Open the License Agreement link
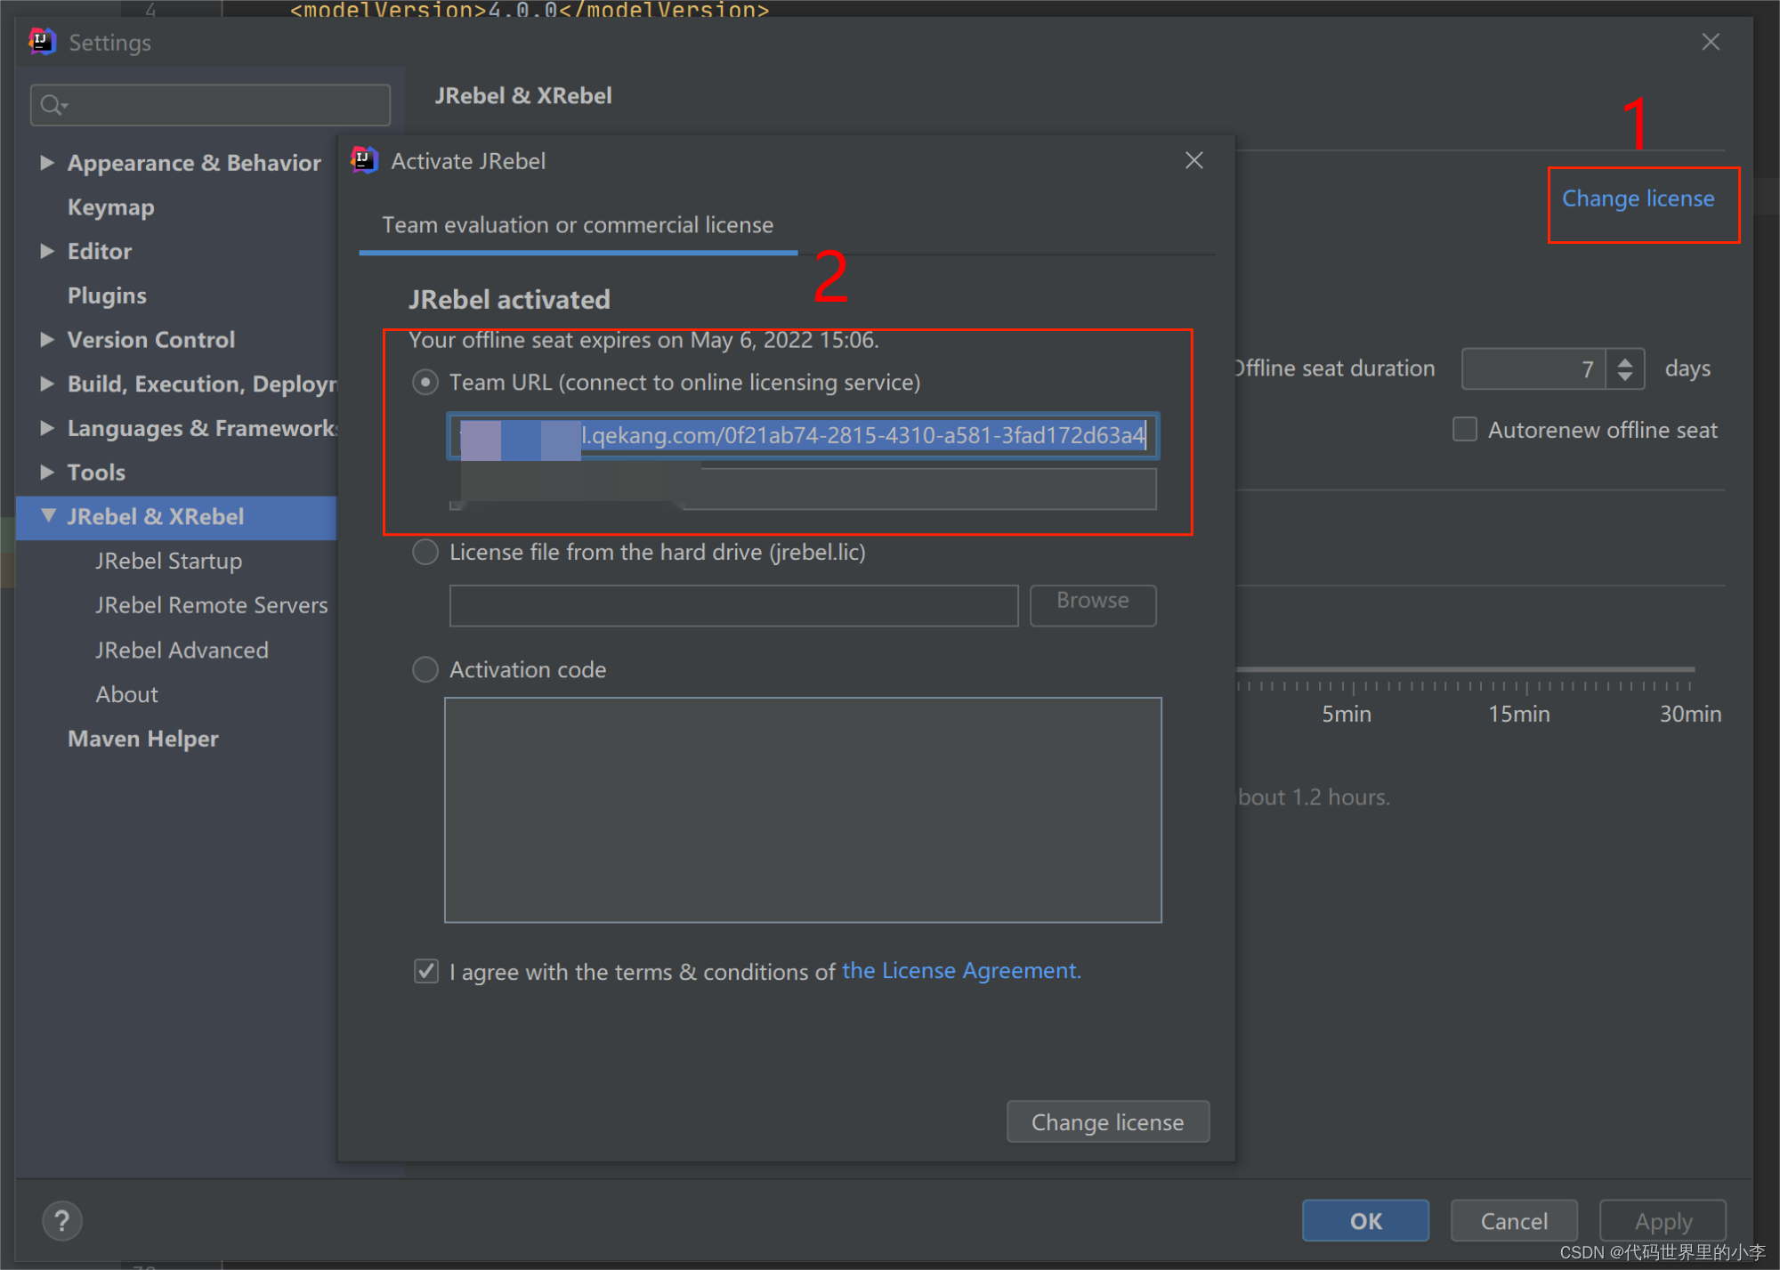 [961, 971]
